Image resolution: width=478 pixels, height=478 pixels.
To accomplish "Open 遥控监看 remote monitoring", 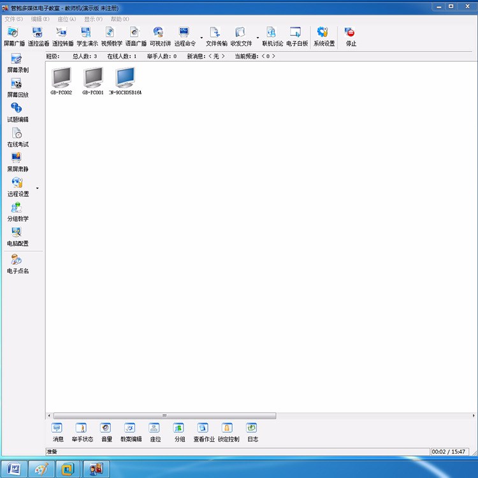I will coord(38,36).
